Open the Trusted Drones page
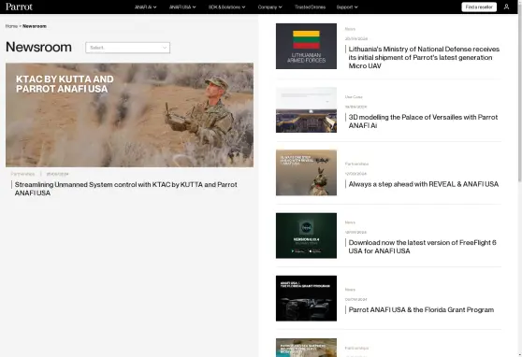This screenshot has height=357, width=522. tap(310, 7)
